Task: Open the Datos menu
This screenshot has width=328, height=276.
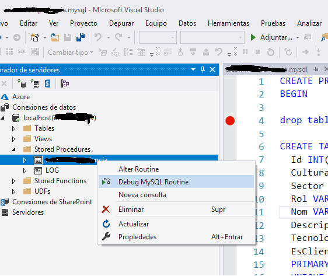Action: click(187, 23)
